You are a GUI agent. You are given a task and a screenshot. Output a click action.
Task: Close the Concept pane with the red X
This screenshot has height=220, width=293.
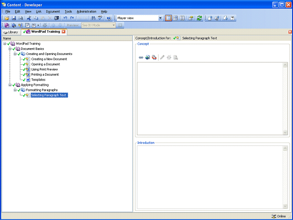[x=290, y=32]
